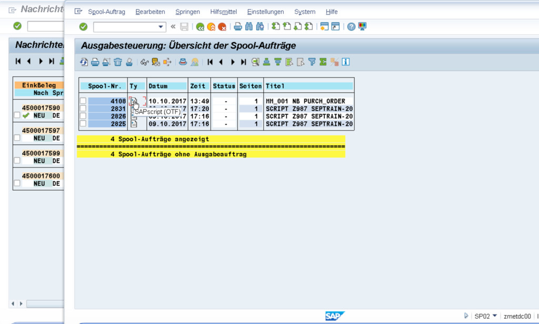Screen dimensions: 539x324
Task: Open the Spool-Auftrag menu
Action: pos(106,12)
